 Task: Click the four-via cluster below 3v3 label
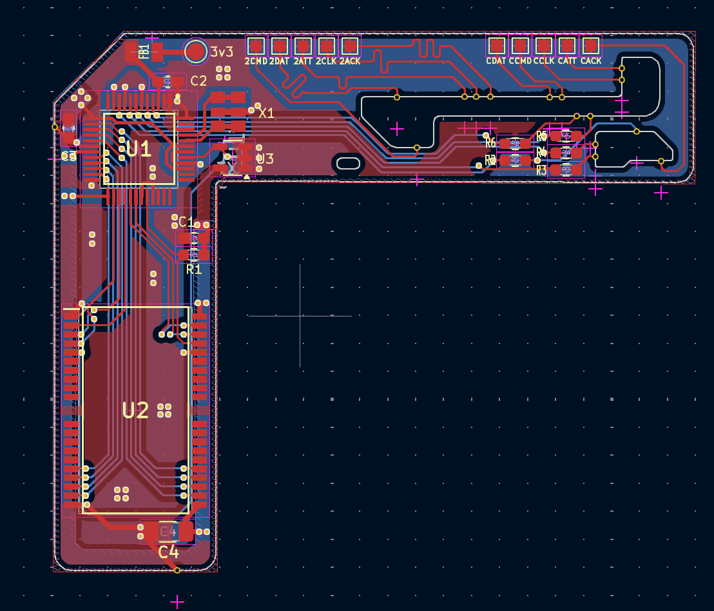coord(223,73)
